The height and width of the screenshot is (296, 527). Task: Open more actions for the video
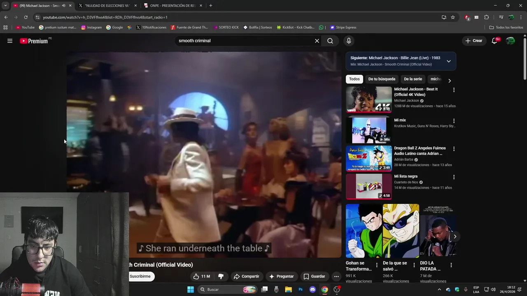(336, 276)
